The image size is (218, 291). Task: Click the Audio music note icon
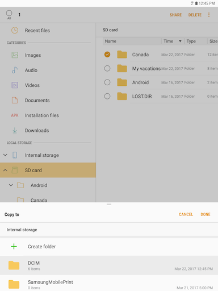[15, 70]
